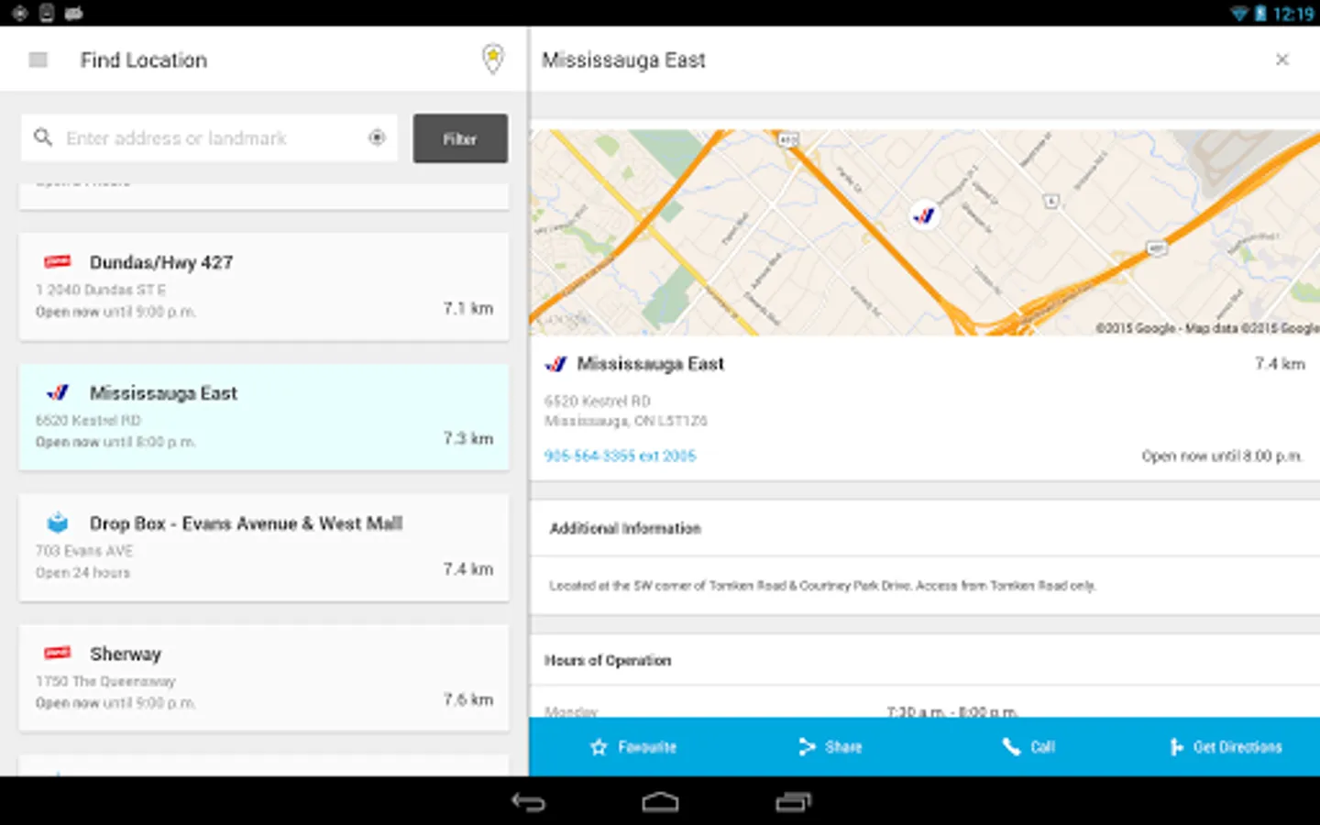Image resolution: width=1320 pixels, height=825 pixels.
Task: Click the Dundas/Hwy 427 red logo icon
Action: (x=58, y=262)
